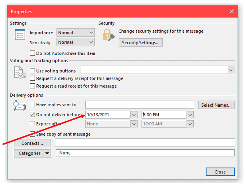The width and height of the screenshot is (245, 187).
Task: Click the Have replies sent to text field
Action: click(x=139, y=105)
